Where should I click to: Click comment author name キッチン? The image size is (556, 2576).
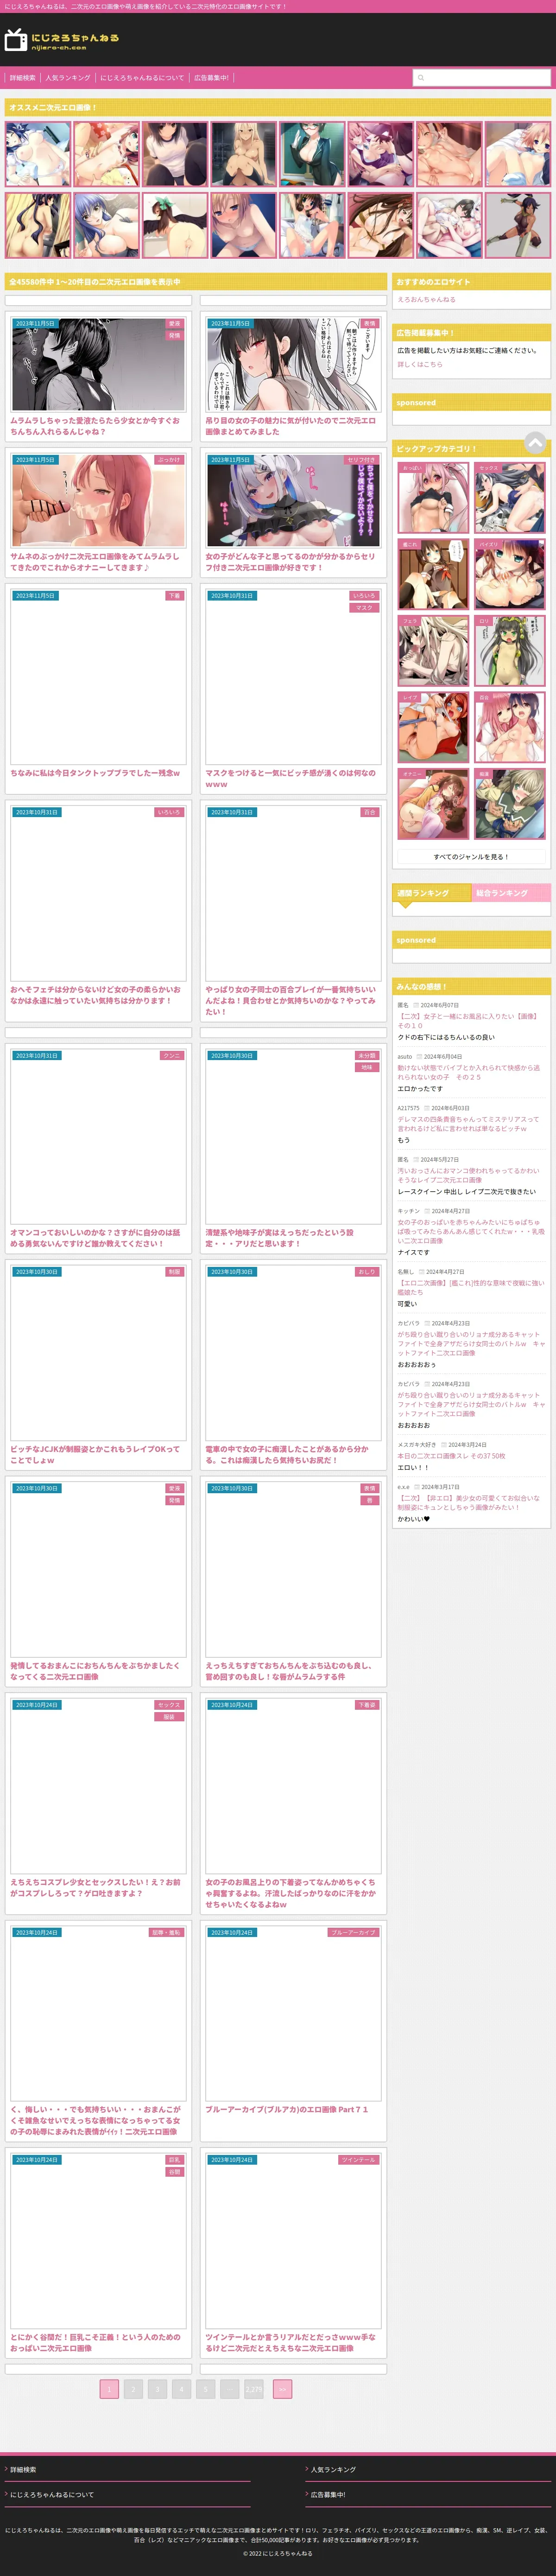(x=408, y=1211)
